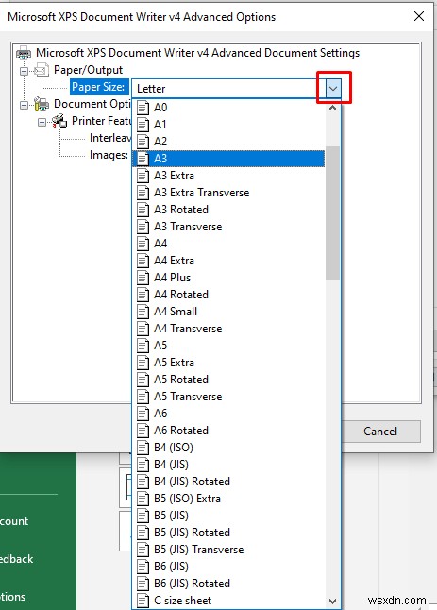Select A4 paper size
Viewport: 437px width, 610px height.
pyautogui.click(x=228, y=244)
